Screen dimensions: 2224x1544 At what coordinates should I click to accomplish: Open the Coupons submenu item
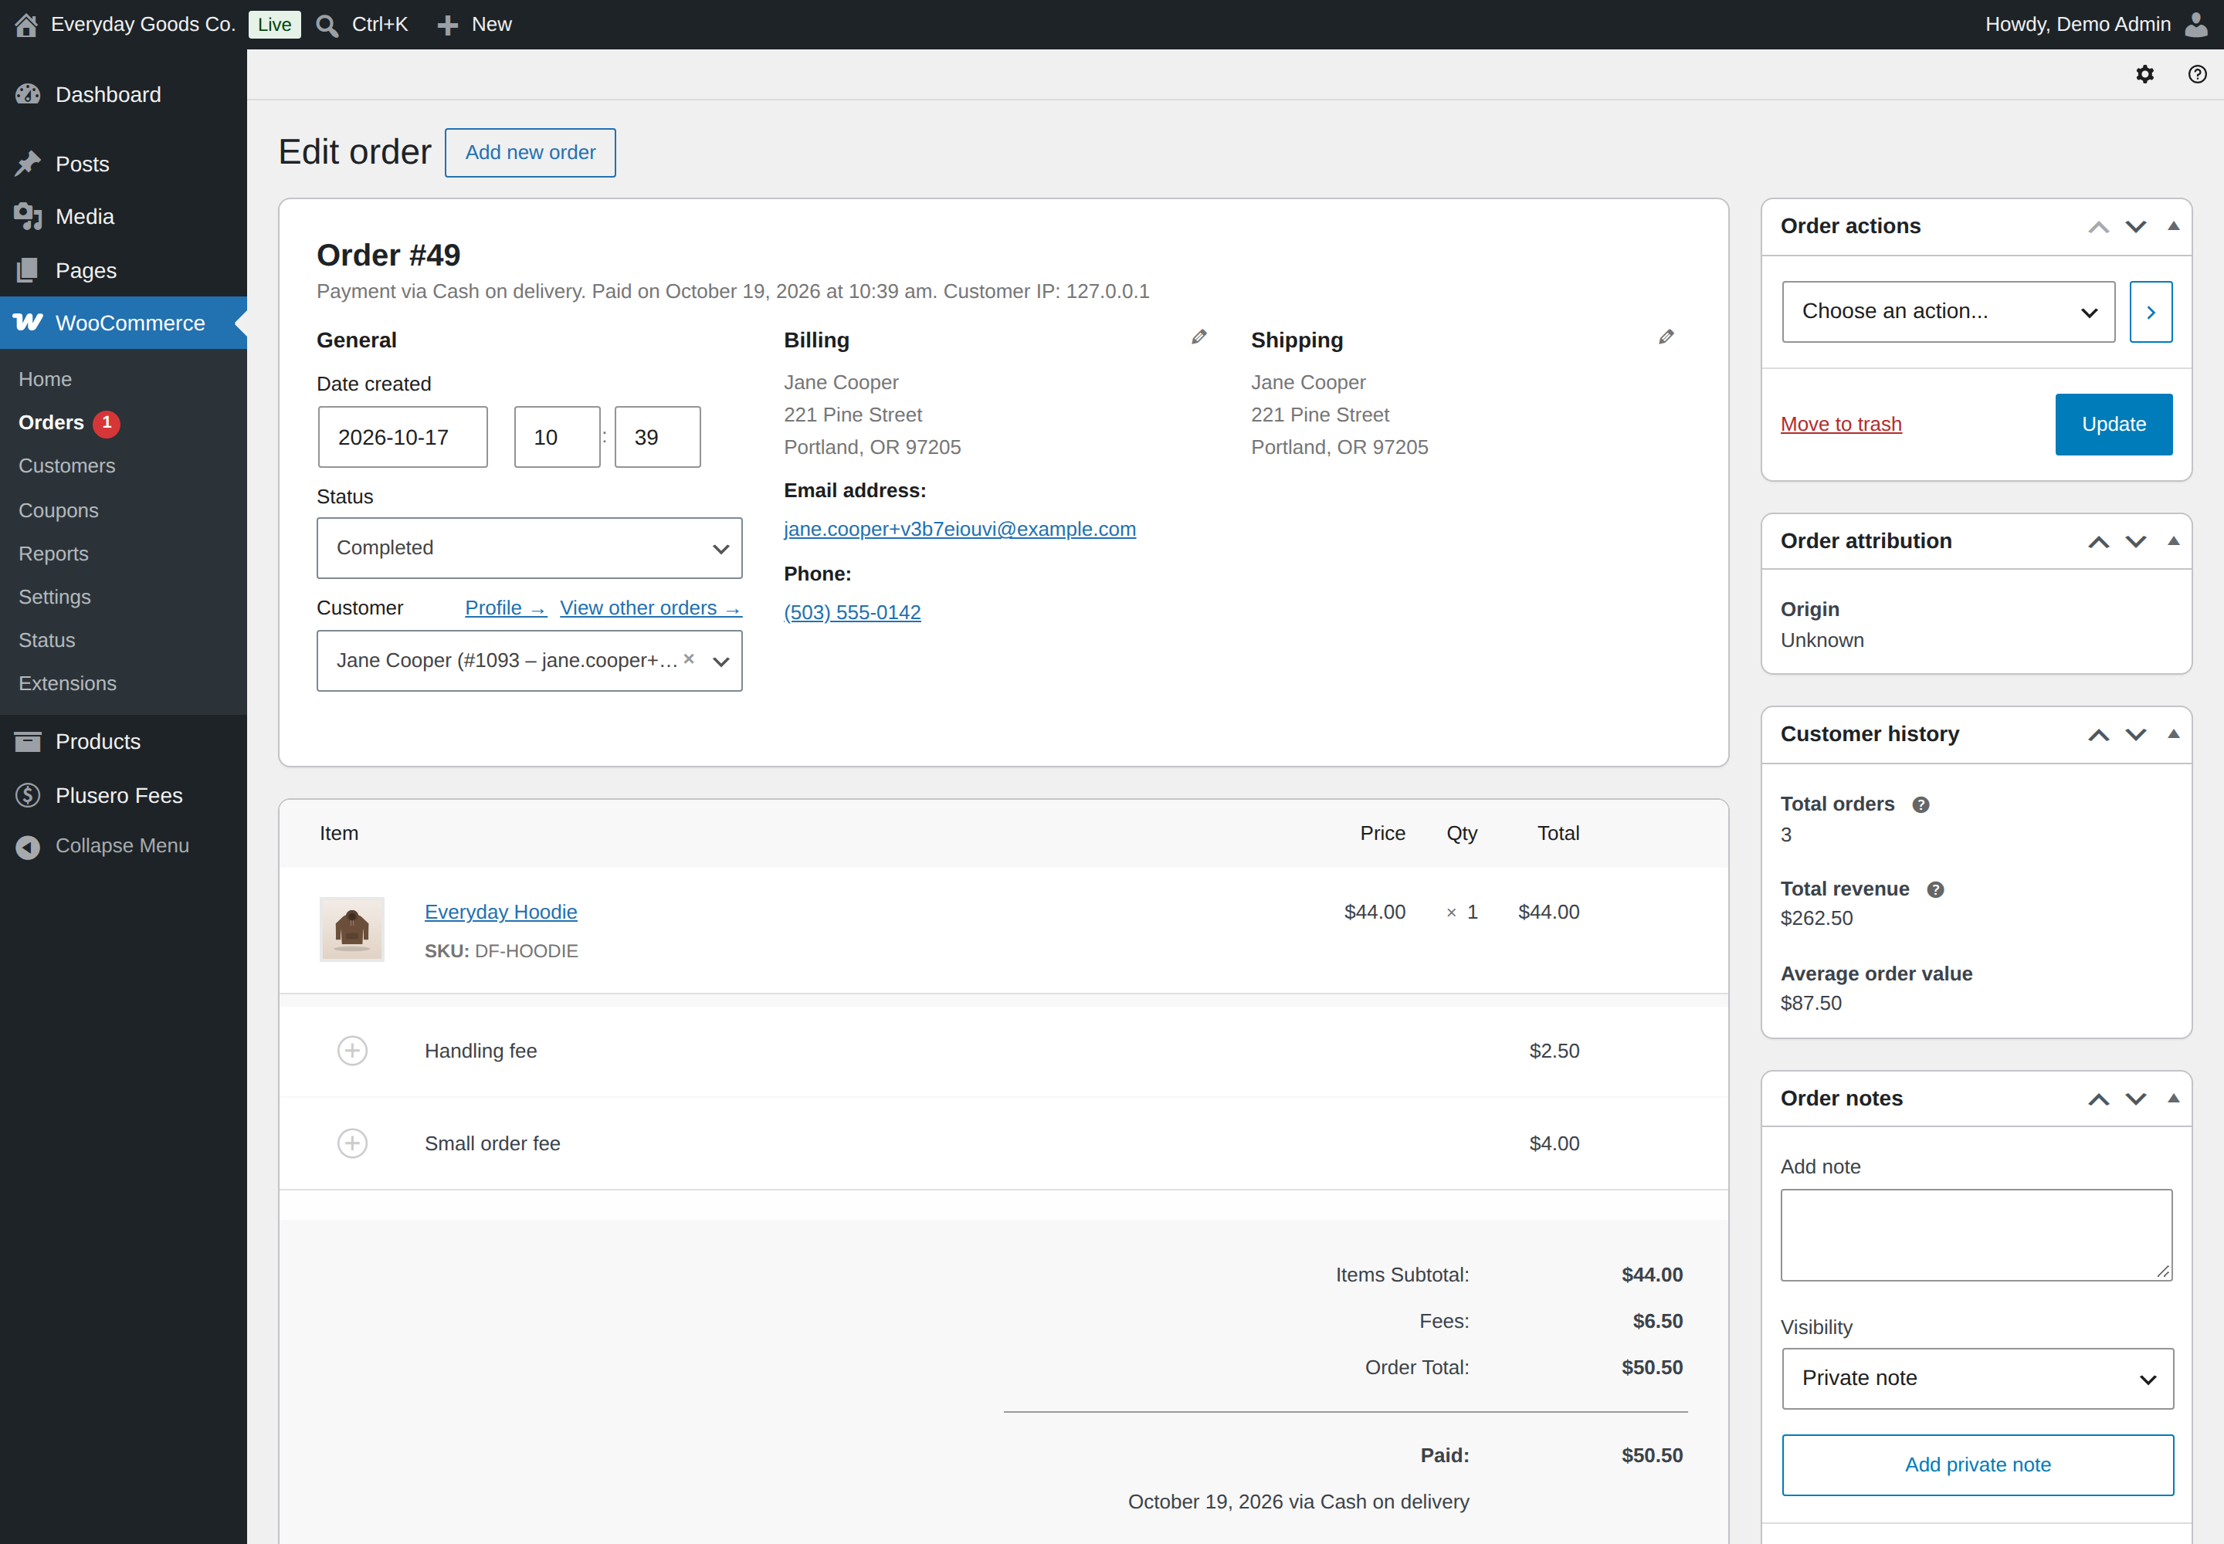click(x=58, y=511)
